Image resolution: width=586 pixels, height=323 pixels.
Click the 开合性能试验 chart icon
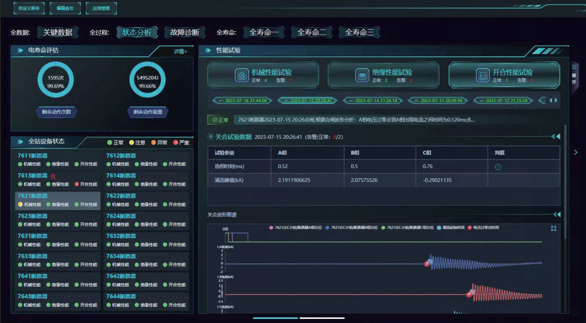[482, 75]
